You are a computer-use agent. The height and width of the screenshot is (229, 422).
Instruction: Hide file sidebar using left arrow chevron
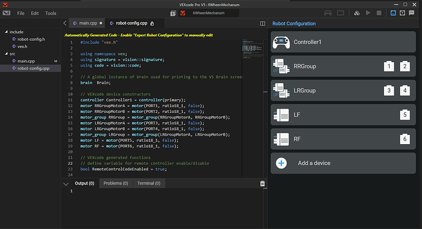(x=65, y=23)
